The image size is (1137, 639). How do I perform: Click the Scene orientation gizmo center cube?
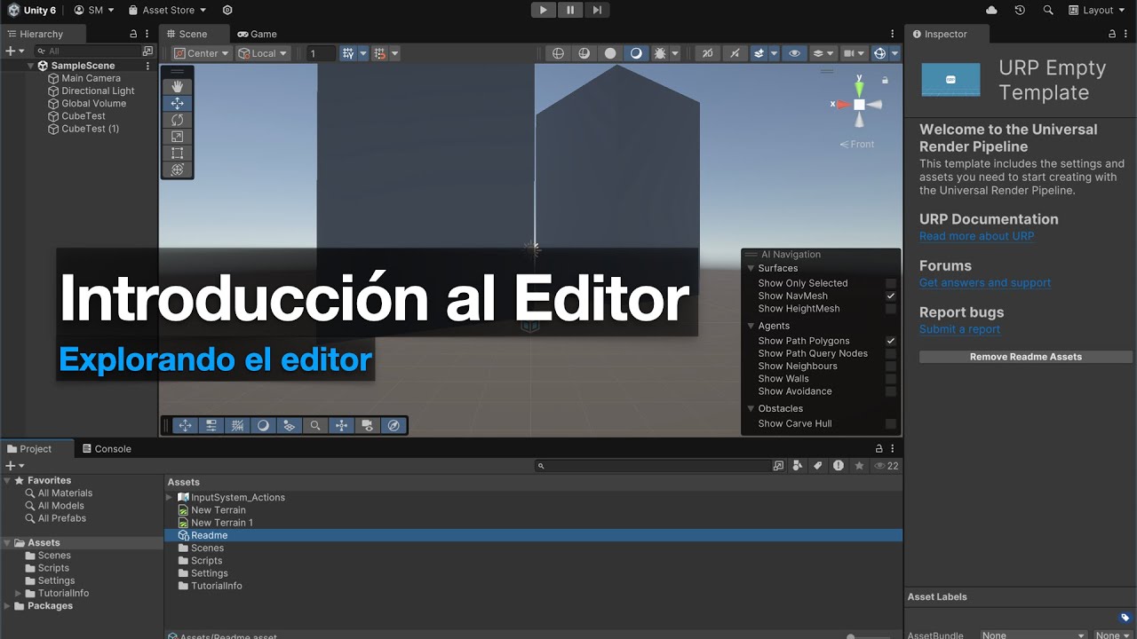pos(859,104)
